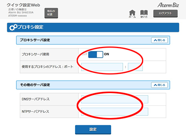
Task: Collapse the その他のサーバ設定 section
Action: coord(159,85)
